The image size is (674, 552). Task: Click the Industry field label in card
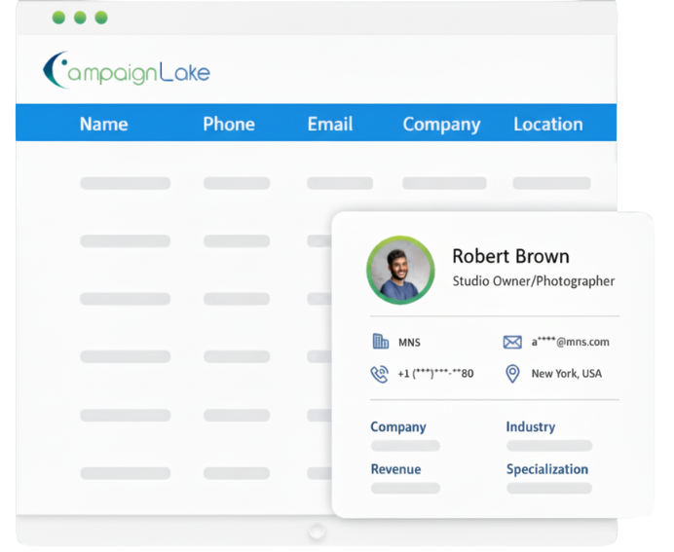530,426
